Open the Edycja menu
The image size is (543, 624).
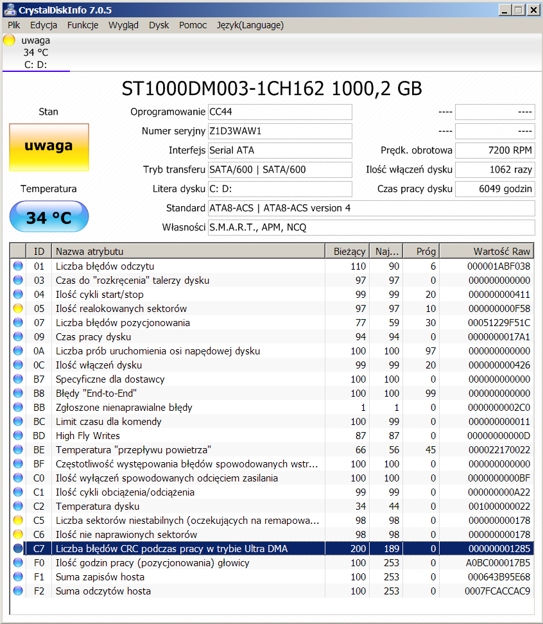[x=44, y=25]
